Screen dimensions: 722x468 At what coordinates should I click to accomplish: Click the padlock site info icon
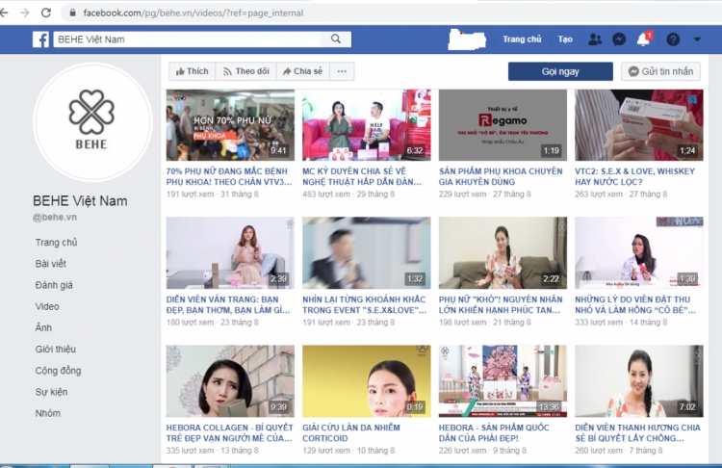point(72,13)
